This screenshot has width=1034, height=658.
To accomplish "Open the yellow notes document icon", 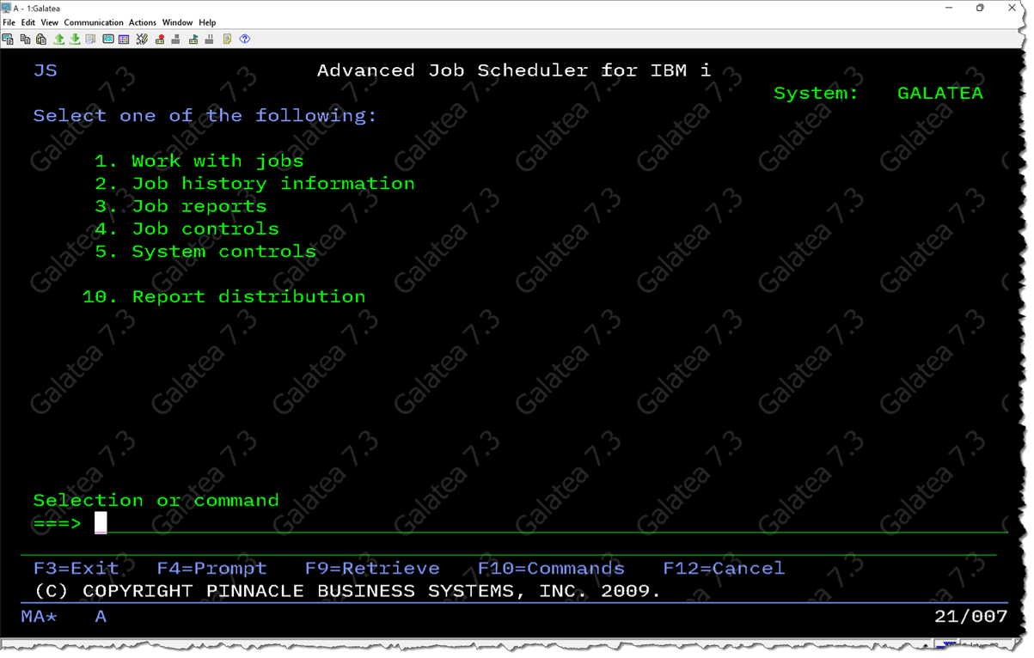I will tap(227, 39).
